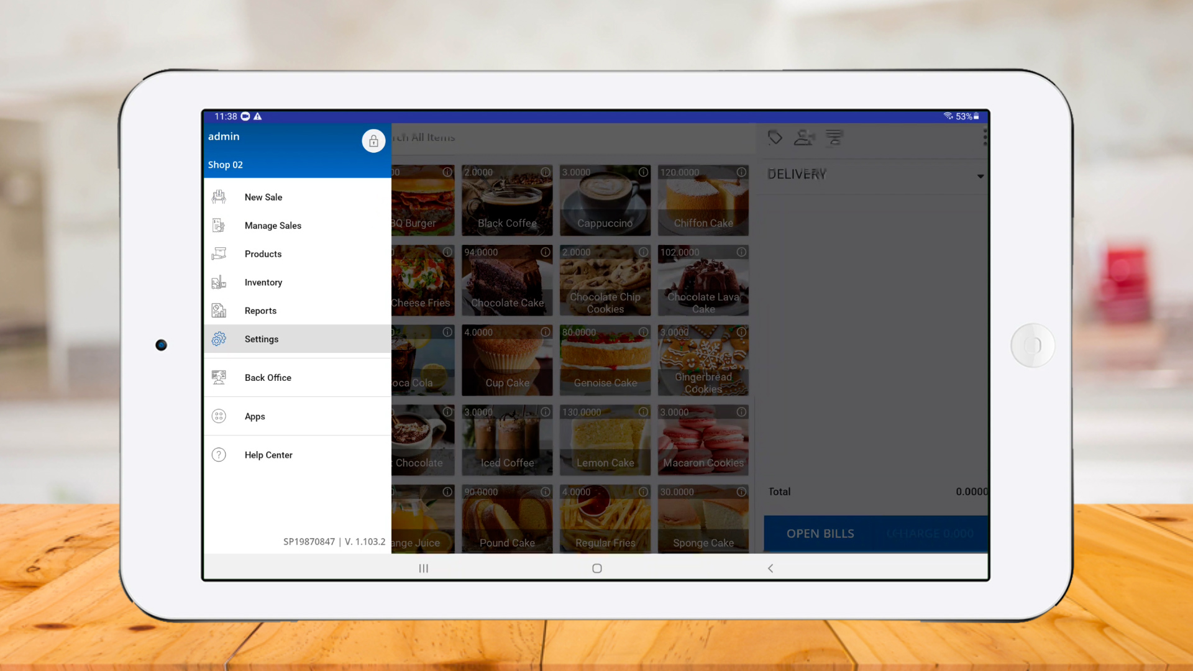Click the three-dot overflow menu
The height and width of the screenshot is (671, 1193).
pyautogui.click(x=985, y=137)
